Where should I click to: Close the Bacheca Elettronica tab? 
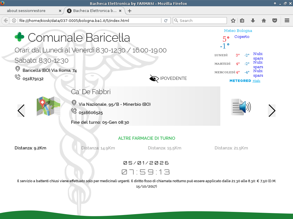(x=120, y=11)
